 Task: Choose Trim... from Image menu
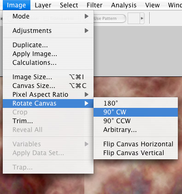[48, 121]
